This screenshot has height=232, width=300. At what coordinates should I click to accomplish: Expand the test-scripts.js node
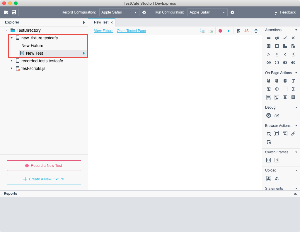click(x=11, y=68)
